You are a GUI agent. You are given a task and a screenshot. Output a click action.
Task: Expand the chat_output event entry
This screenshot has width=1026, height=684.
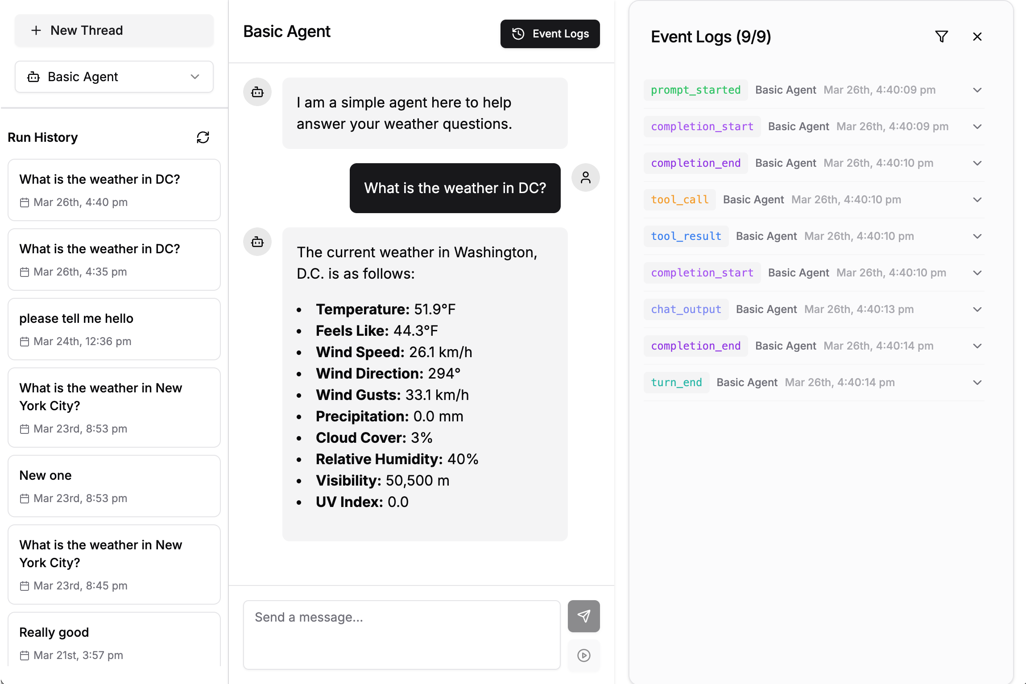tap(977, 309)
